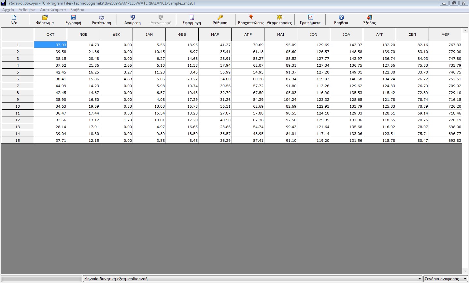Restore the window with the title bar button
Viewport: 469px width, 283px height.
[x=453, y=3]
